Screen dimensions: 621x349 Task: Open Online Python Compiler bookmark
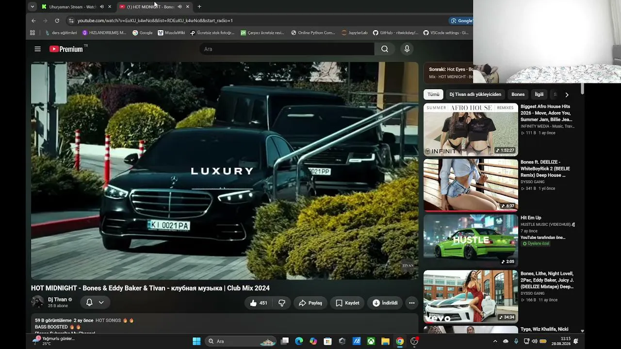(313, 33)
